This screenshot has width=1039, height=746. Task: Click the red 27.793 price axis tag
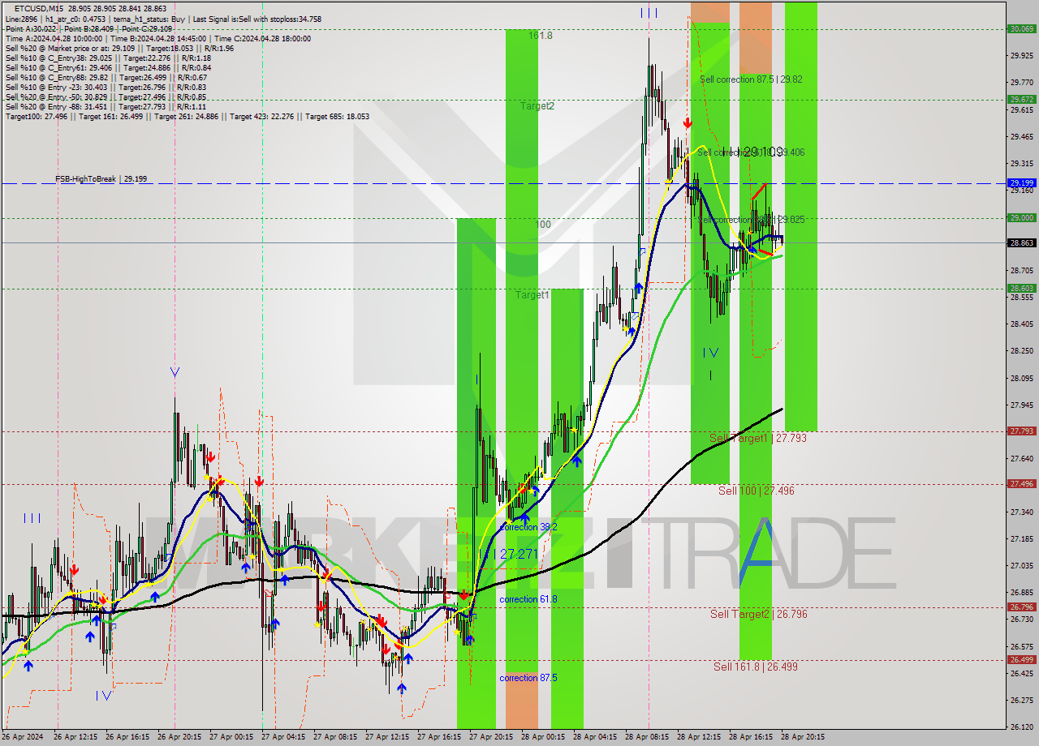tap(1021, 431)
